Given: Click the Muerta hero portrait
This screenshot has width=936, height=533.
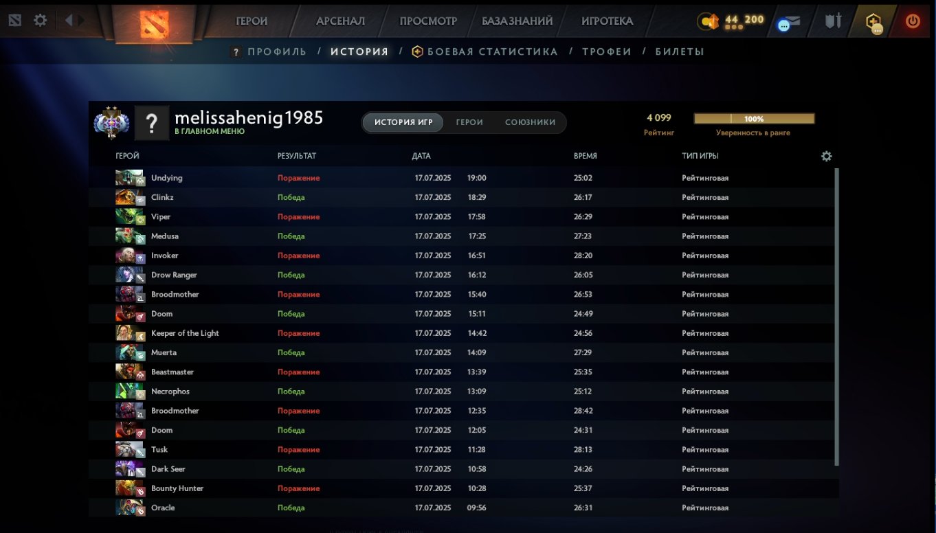Looking at the screenshot, I should coord(130,352).
